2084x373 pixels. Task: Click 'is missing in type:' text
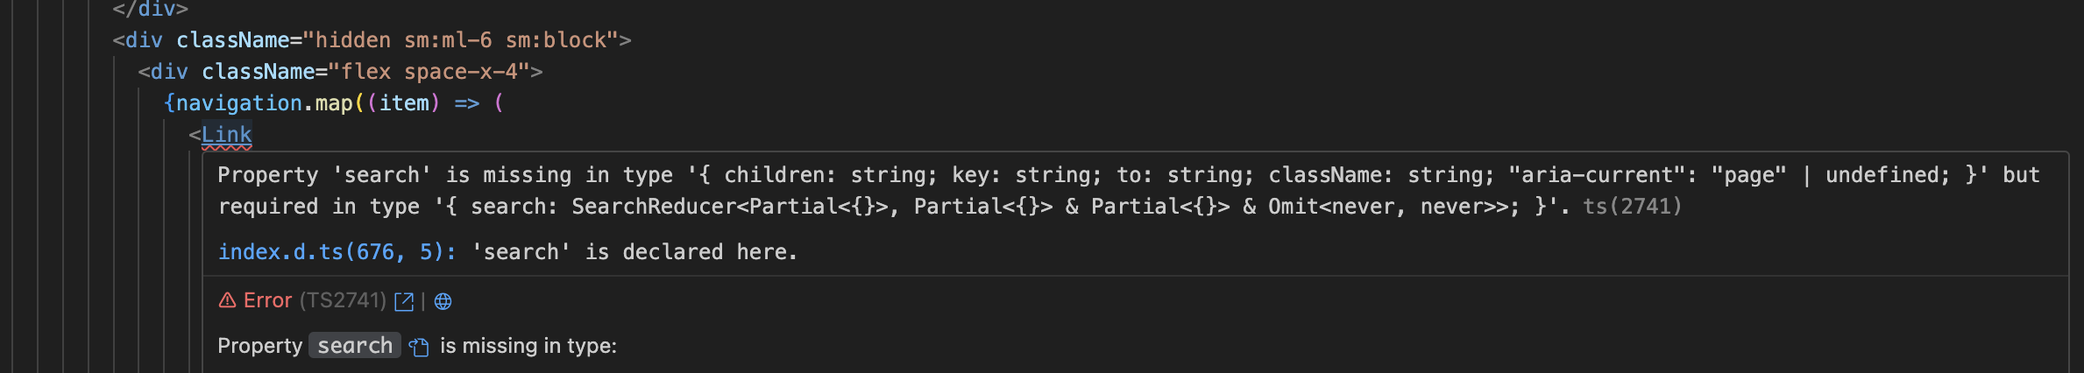click(x=528, y=346)
